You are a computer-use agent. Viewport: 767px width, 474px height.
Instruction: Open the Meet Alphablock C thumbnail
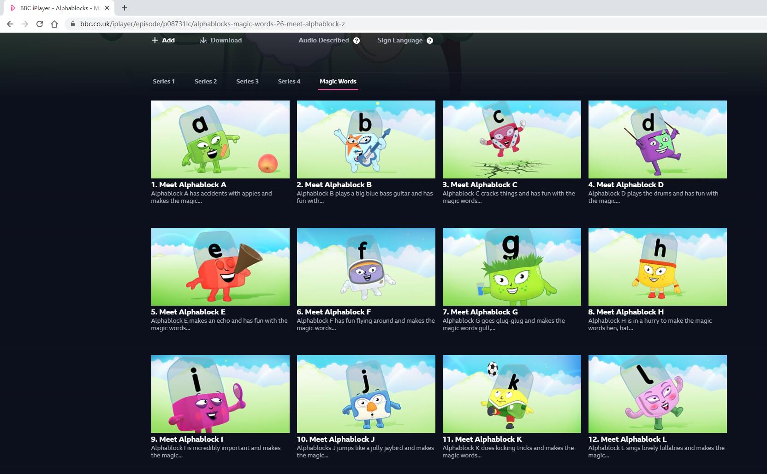pyautogui.click(x=512, y=139)
